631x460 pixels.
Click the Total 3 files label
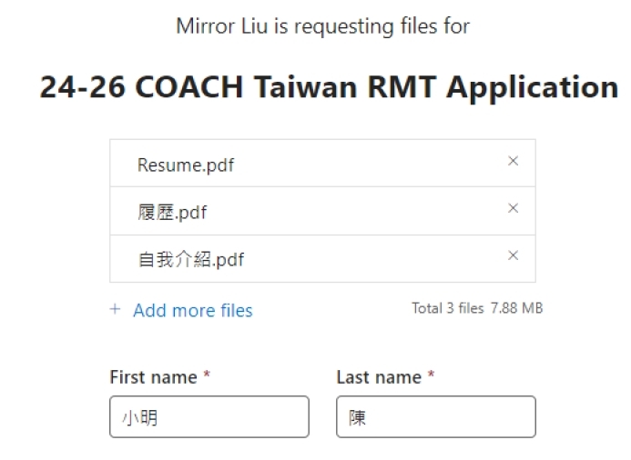[x=447, y=308]
